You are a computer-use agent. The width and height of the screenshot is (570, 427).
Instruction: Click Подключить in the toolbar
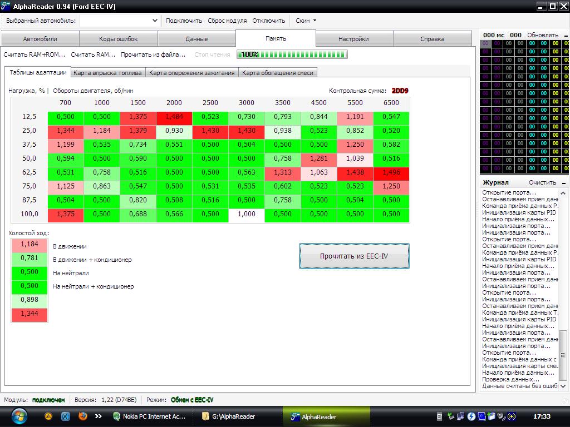tap(184, 21)
